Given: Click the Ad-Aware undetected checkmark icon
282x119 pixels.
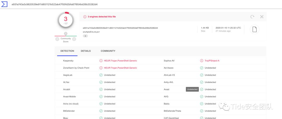Looking at the screenshot, I should click(x=202, y=68).
